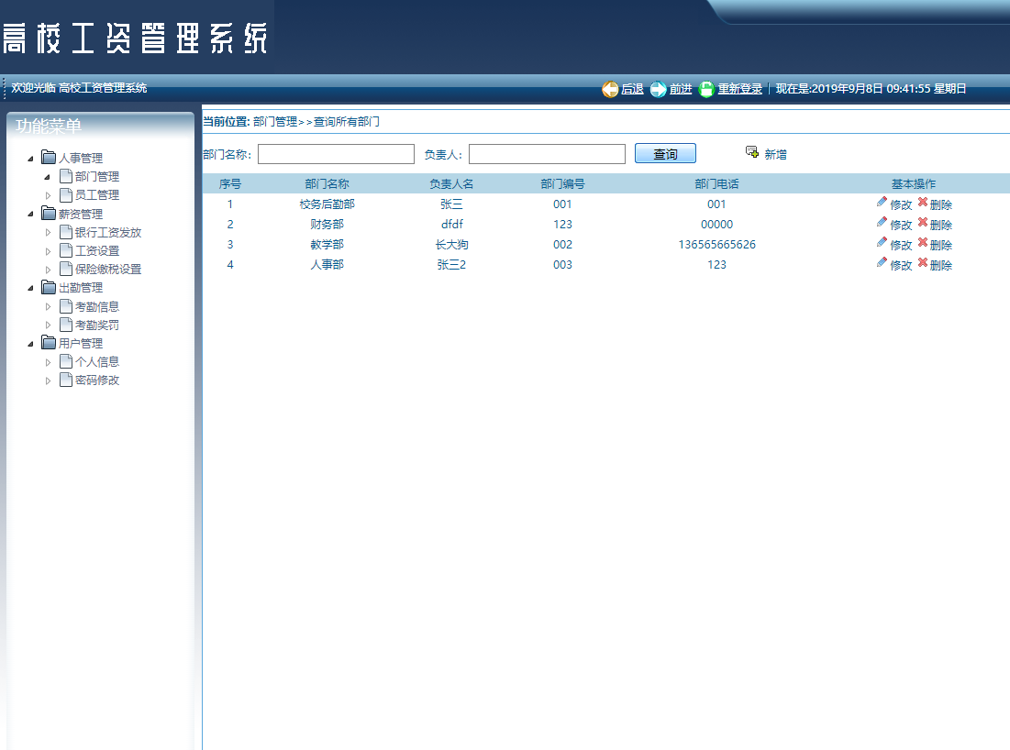This screenshot has height=750, width=1010.
Task: Click the 后退 link
Action: [632, 89]
